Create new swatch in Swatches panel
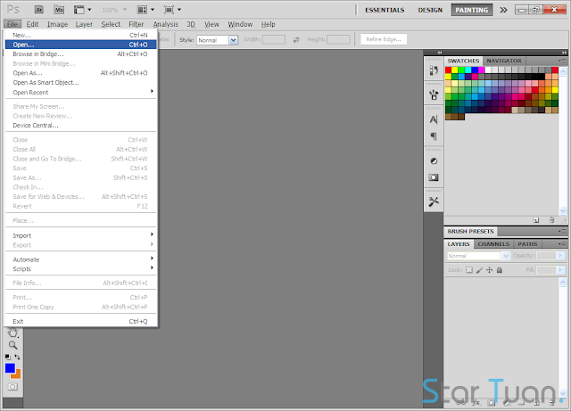Image resolution: width=571 pixels, height=411 pixels. [x=536, y=220]
